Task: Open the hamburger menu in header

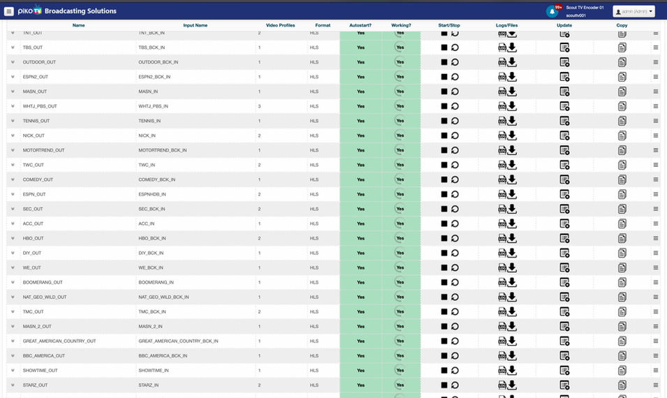Action: click(x=8, y=11)
